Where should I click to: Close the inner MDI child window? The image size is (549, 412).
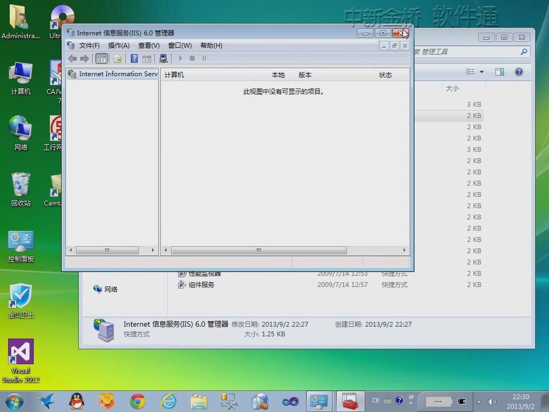tap(405, 46)
